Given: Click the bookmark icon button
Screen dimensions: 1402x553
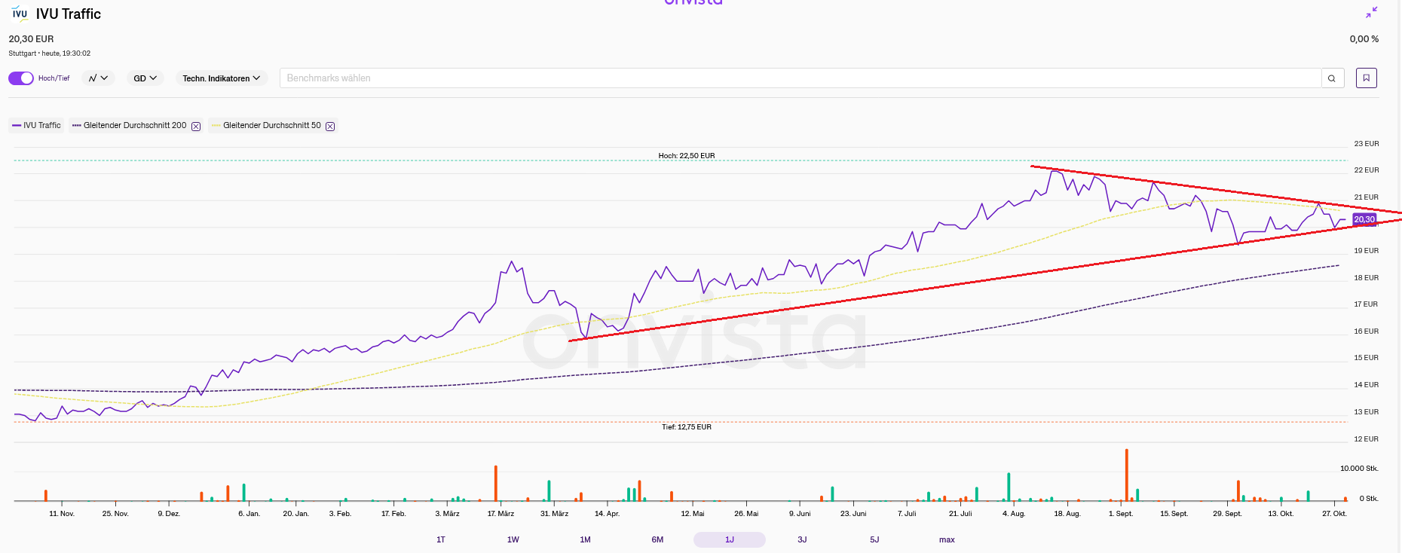Looking at the screenshot, I should click(x=1366, y=78).
